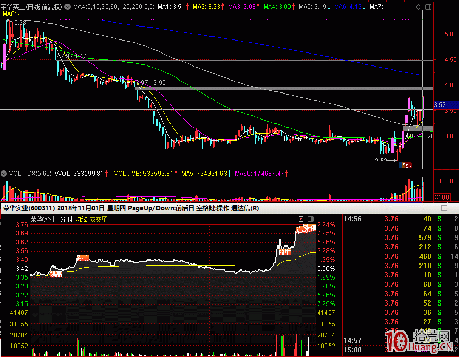459x357 pixels.
Task: Click the white 3.42 left price axis label
Action: (x=22, y=269)
